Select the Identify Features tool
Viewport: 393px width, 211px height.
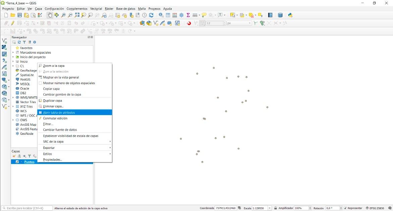[161, 15]
